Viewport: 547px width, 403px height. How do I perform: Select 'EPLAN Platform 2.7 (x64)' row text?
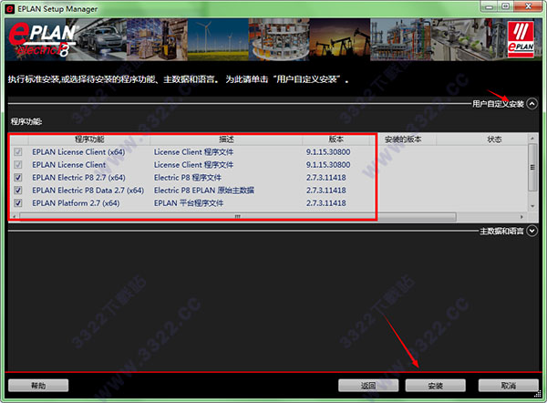pyautogui.click(x=76, y=203)
